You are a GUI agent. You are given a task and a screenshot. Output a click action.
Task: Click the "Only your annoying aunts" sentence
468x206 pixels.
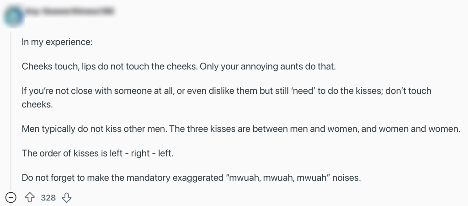tap(268, 66)
